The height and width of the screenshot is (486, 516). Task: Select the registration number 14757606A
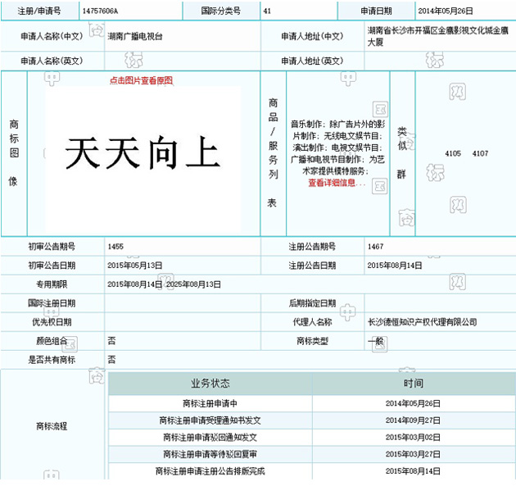100,11
